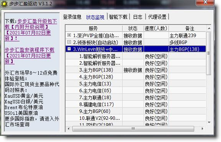
Task: Click the horizontal scrollbar left arrow
Action: coord(69,129)
